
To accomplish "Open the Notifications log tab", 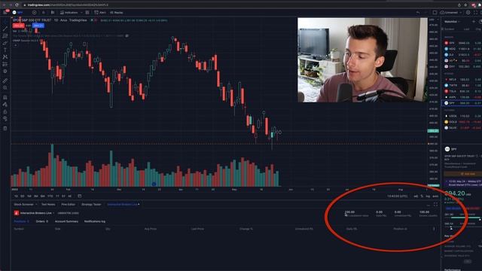I will click(x=95, y=221).
